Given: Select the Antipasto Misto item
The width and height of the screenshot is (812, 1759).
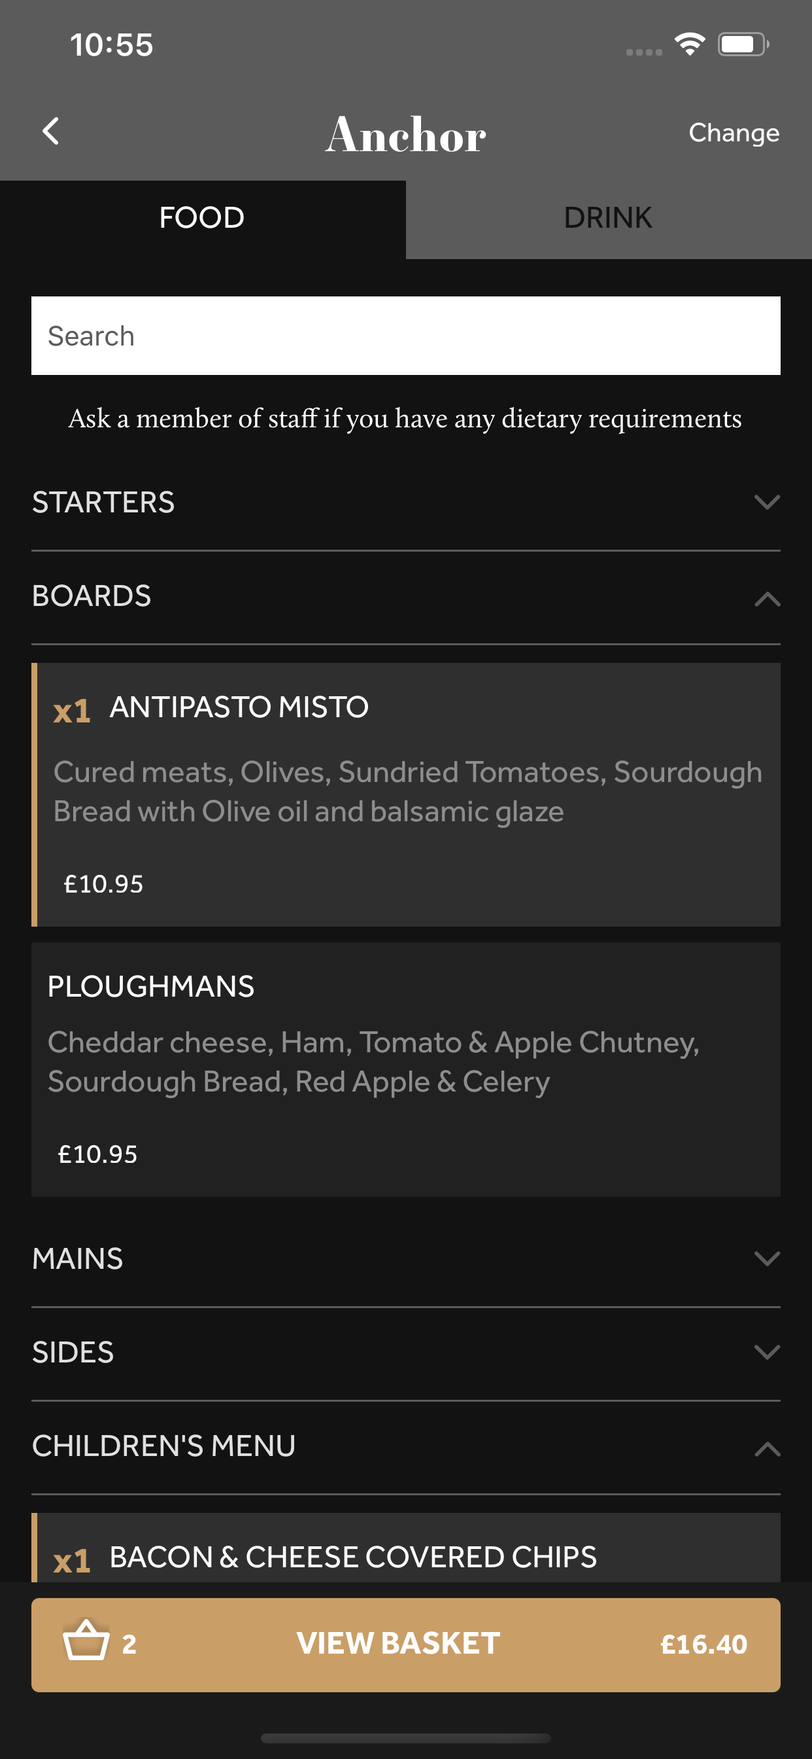Looking at the screenshot, I should pyautogui.click(x=406, y=794).
